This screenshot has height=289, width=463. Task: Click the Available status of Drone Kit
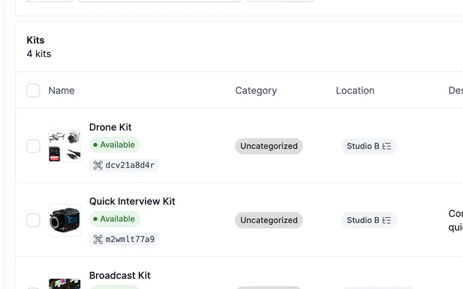coord(114,145)
